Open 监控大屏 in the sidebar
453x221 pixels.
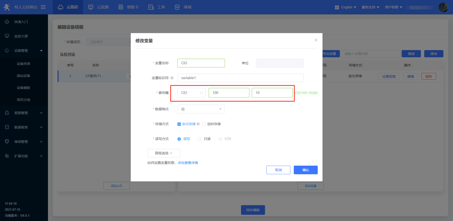click(21, 36)
